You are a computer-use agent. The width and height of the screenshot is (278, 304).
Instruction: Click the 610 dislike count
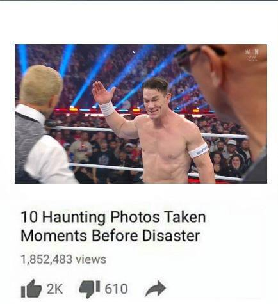coord(116,289)
